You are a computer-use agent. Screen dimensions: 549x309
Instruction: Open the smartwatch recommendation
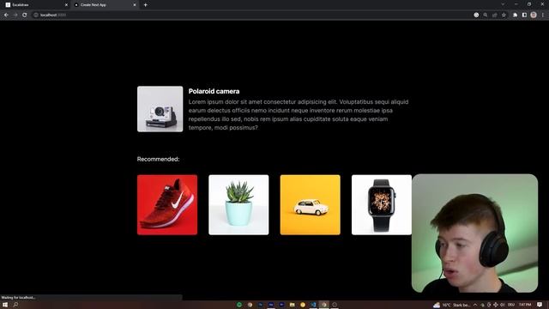click(x=382, y=205)
